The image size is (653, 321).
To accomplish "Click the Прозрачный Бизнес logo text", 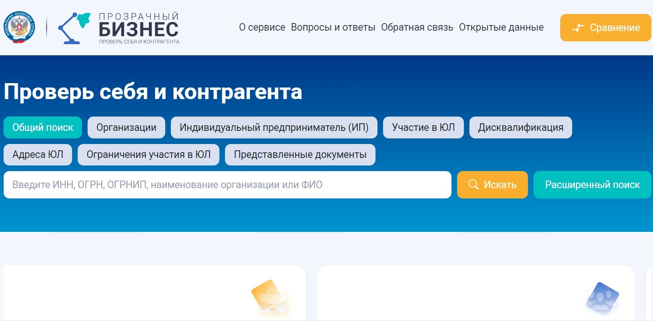I will pyautogui.click(x=139, y=28).
